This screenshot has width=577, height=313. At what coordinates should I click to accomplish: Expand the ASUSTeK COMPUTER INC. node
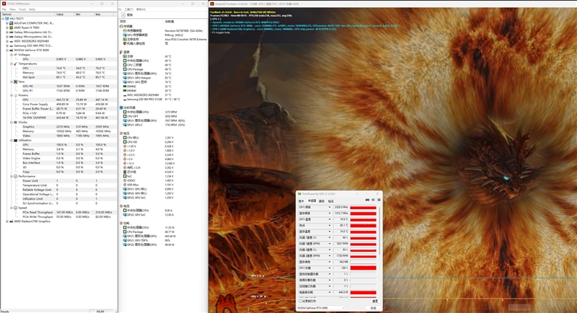[7, 23]
